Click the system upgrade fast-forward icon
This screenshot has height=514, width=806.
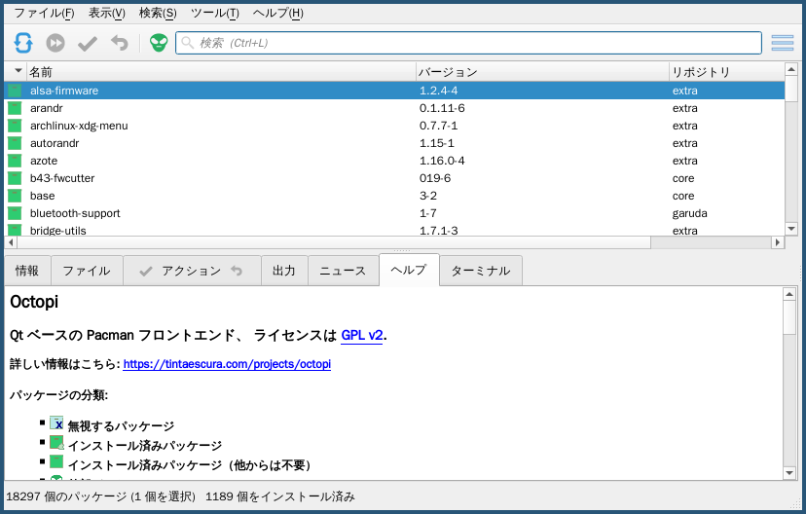(x=55, y=43)
